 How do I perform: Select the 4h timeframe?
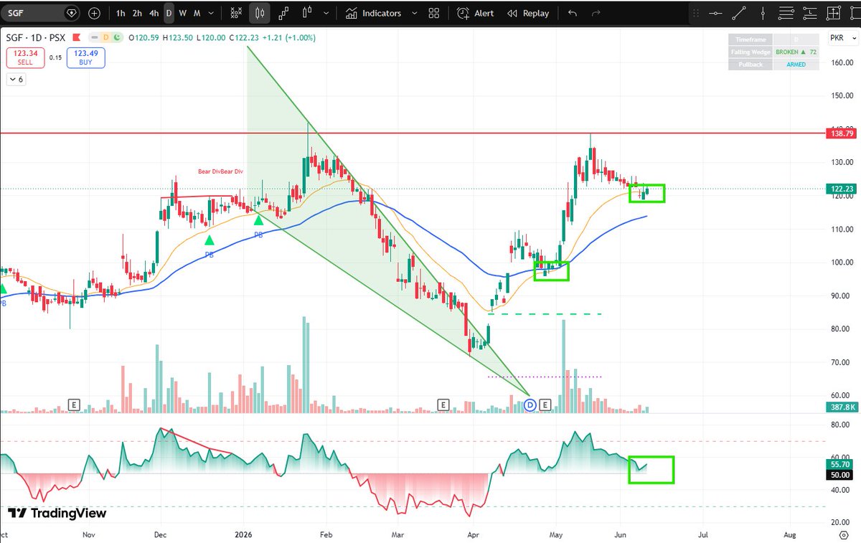[x=154, y=13]
